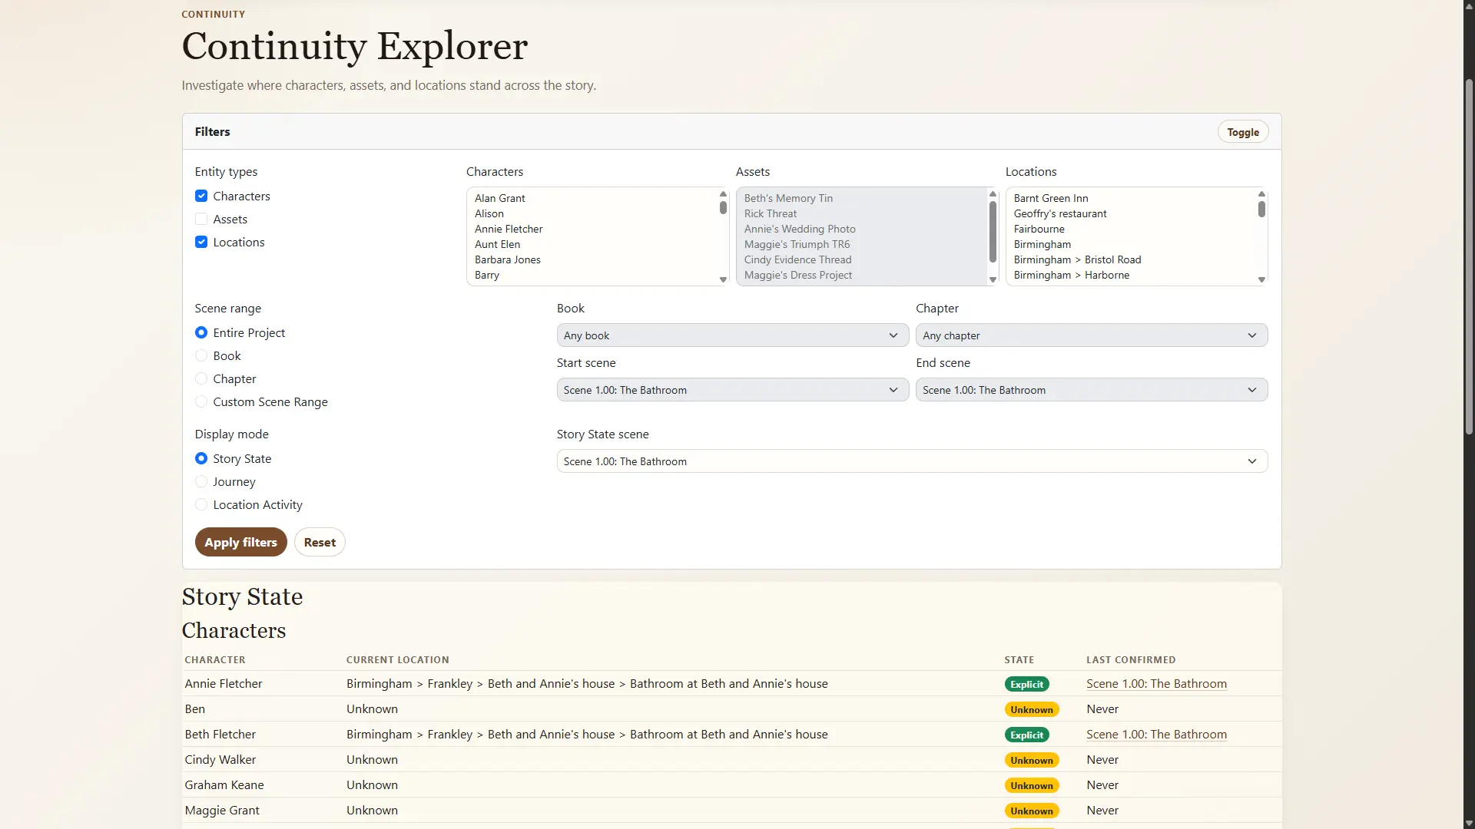This screenshot has height=829, width=1475.
Task: Click the Explicit badge for Beth Fletcher
Action: click(1026, 735)
